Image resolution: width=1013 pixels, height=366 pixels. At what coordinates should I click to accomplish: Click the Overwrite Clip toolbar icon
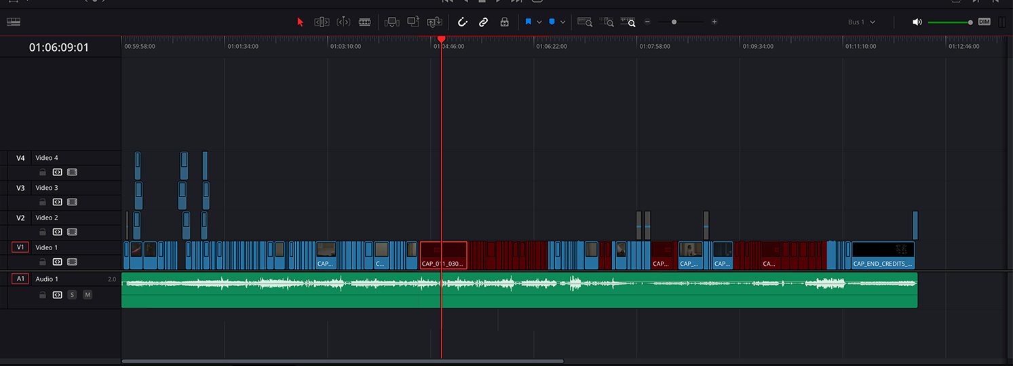(x=413, y=22)
